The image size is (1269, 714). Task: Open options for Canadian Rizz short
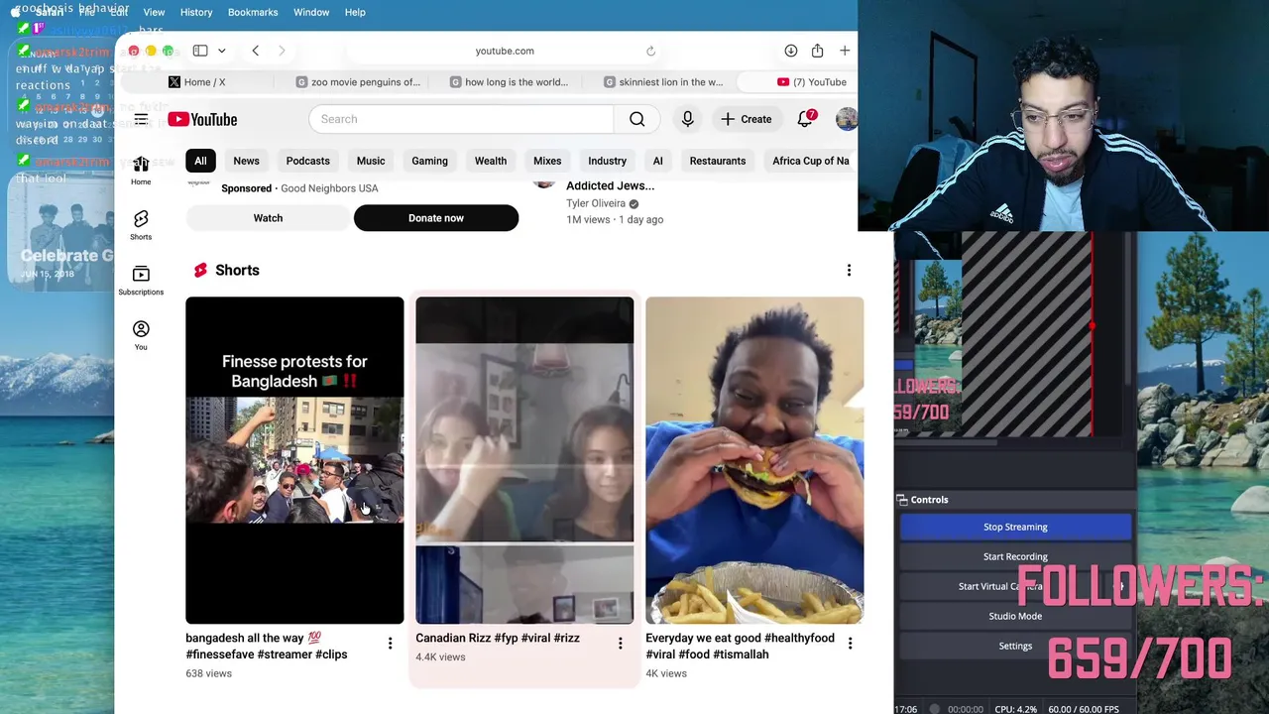pos(620,643)
